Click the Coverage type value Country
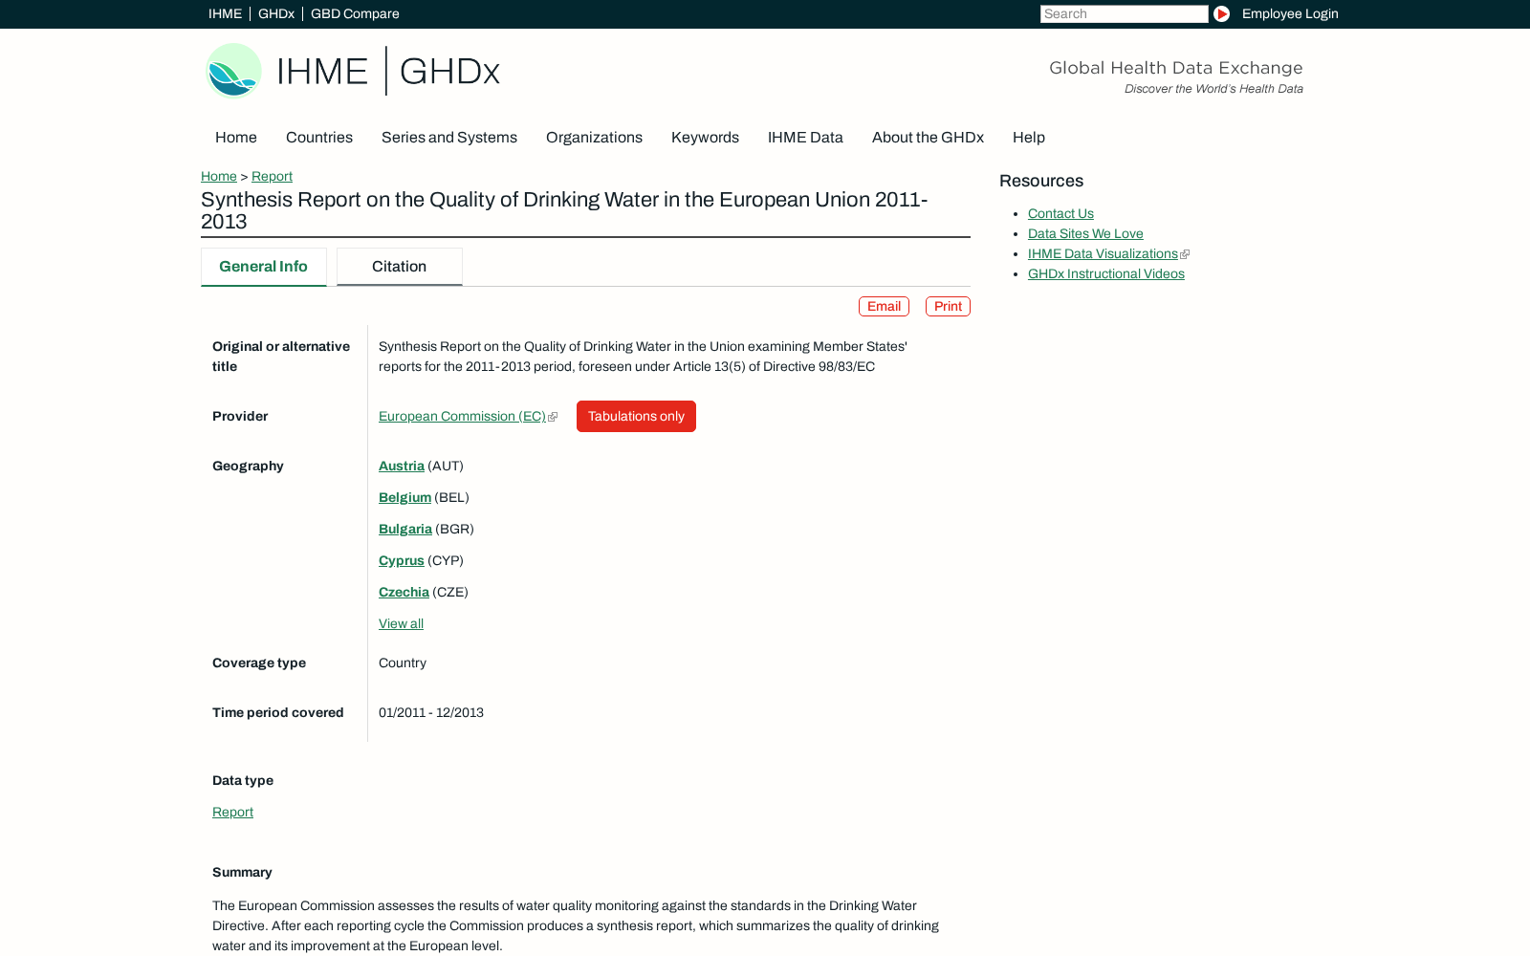 403,663
